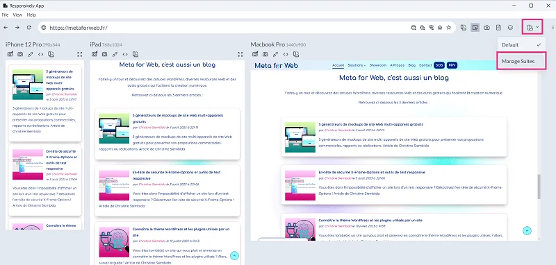The image size is (556, 265).
Task: Click the stacked layers icon in the top toolbar
Action: (510, 28)
